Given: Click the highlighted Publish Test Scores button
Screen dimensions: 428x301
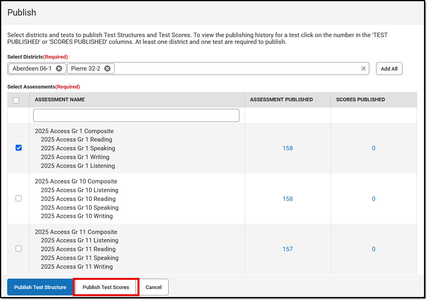Looking at the screenshot, I should coord(106,287).
